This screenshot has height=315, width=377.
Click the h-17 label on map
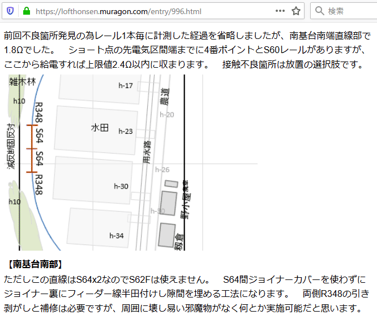pyautogui.click(x=126, y=86)
